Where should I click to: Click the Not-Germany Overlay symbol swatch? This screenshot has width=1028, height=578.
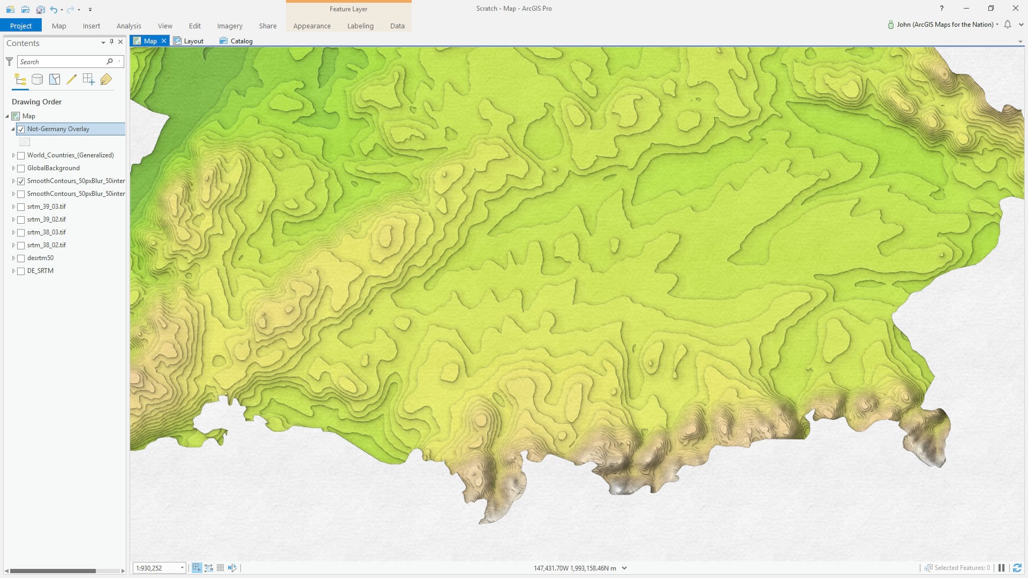(x=25, y=142)
